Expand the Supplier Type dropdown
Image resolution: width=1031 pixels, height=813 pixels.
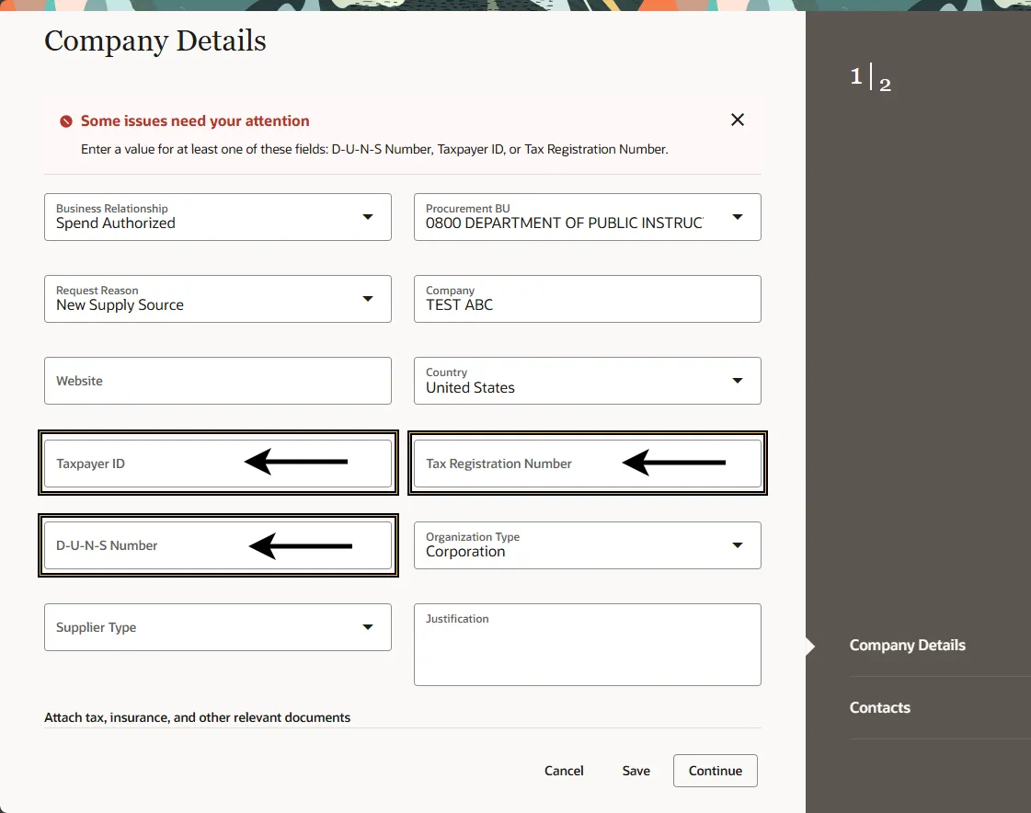[367, 627]
